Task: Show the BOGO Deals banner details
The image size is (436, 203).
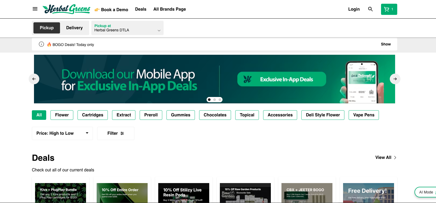Action: coord(386,44)
